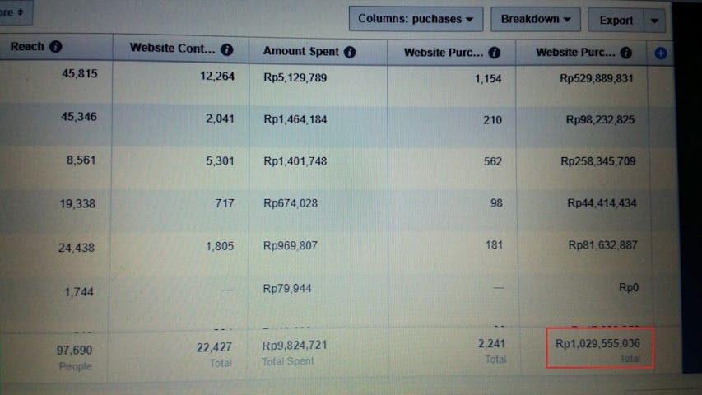Sort by the Reach column header

click(x=27, y=47)
